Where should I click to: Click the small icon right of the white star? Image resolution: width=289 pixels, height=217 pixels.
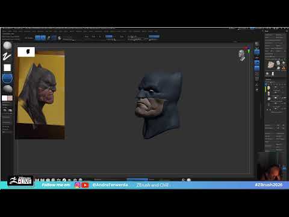(273, 74)
